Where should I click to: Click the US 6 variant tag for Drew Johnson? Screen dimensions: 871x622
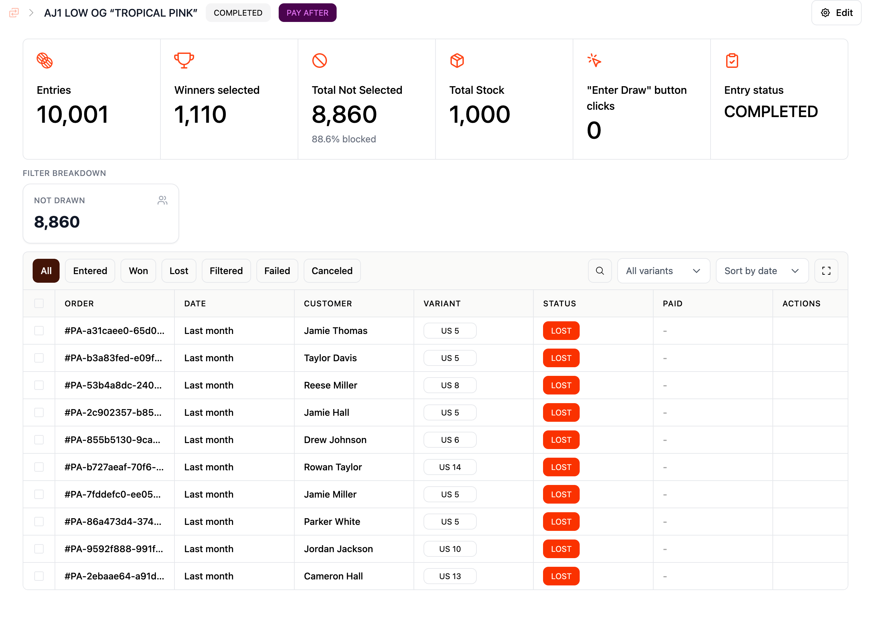tap(450, 440)
